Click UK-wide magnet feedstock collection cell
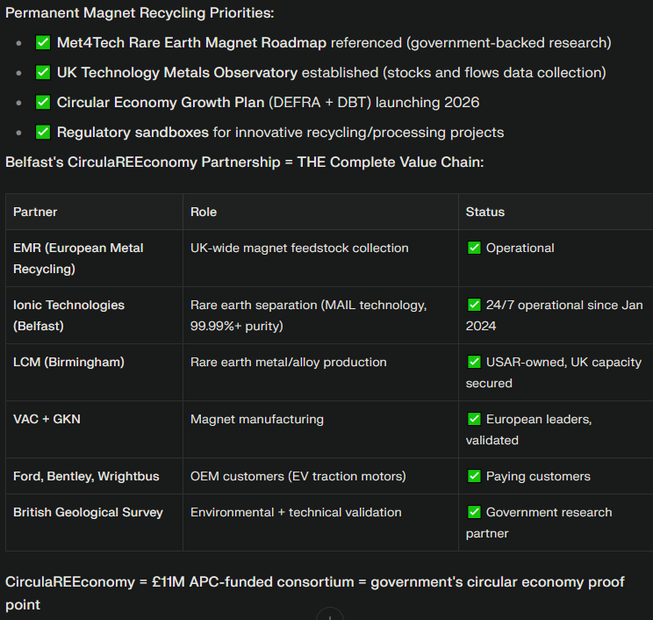The height and width of the screenshot is (620, 653). coord(320,258)
